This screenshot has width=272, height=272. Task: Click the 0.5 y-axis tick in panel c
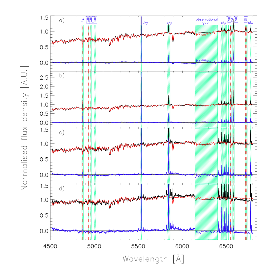[44, 159]
